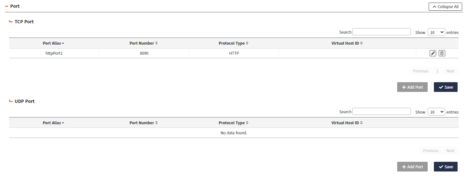The height and width of the screenshot is (177, 468).
Task: Open the TCP Port entries-per-page dropdown
Action: (x=436, y=32)
